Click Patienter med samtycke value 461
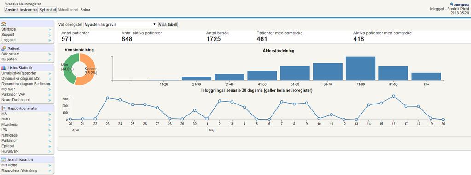471x175 pixels. (262, 39)
